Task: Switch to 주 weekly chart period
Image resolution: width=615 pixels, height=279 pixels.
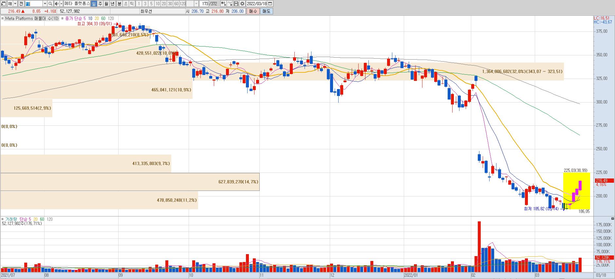Action: pos(100,4)
